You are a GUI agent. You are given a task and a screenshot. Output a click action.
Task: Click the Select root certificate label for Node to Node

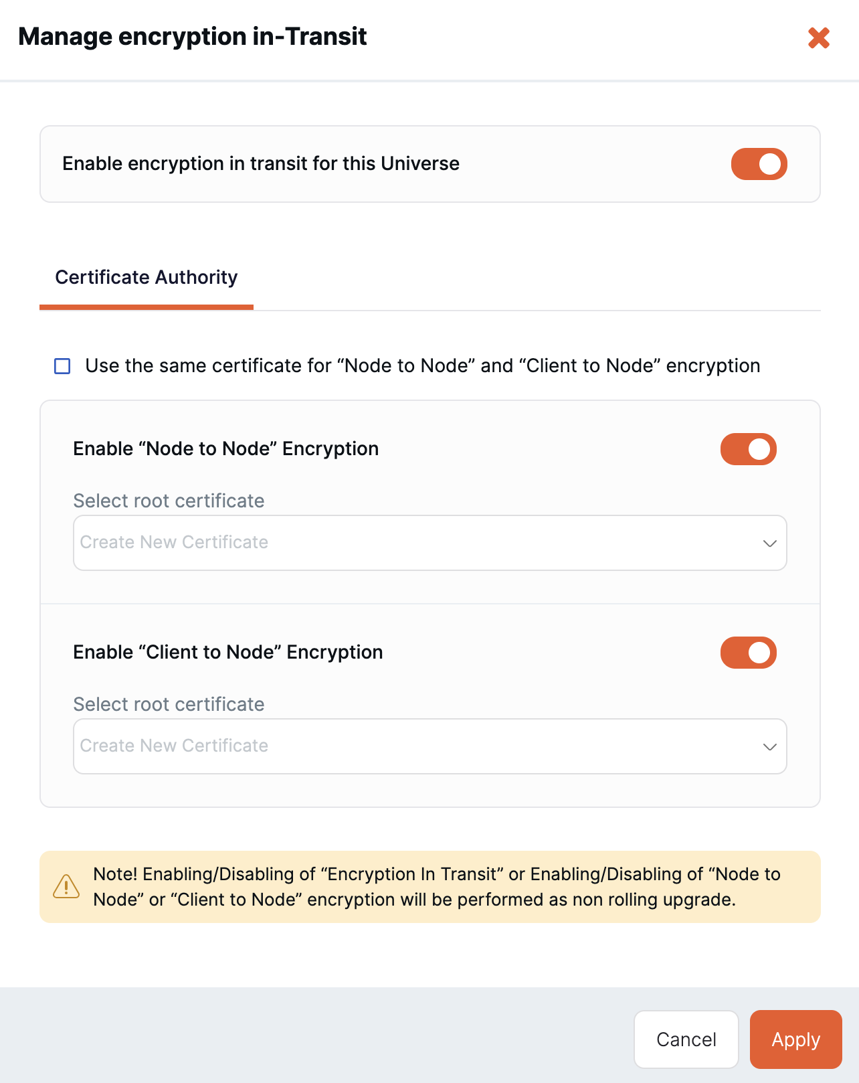pyautogui.click(x=169, y=501)
